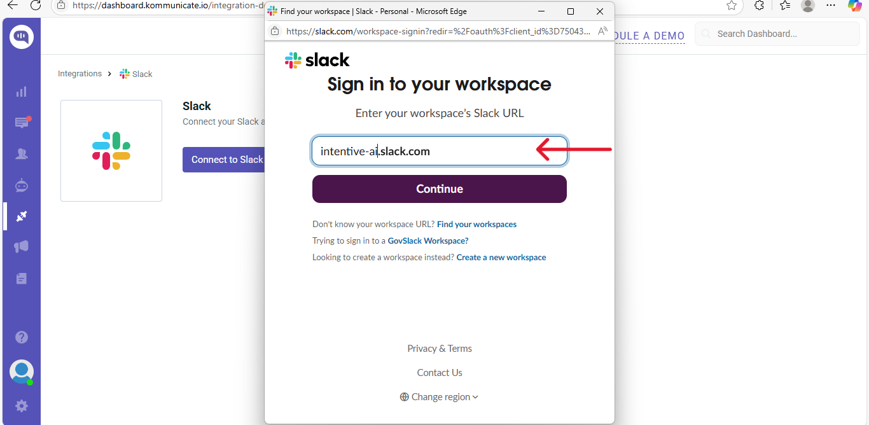
Task: Click Slack logo in popup page
Action: point(317,60)
